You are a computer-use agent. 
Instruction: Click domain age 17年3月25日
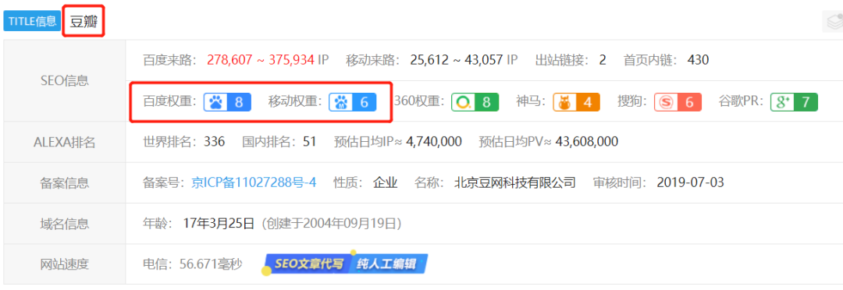pos(218,224)
